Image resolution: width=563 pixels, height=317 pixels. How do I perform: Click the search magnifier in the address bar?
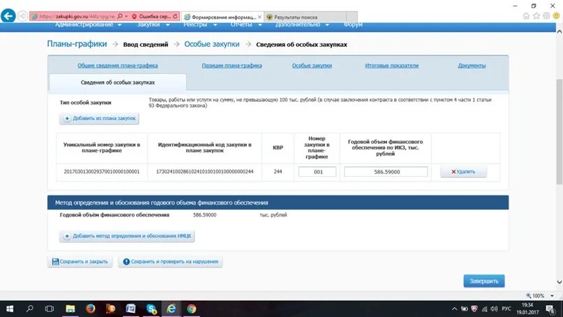click(120, 17)
